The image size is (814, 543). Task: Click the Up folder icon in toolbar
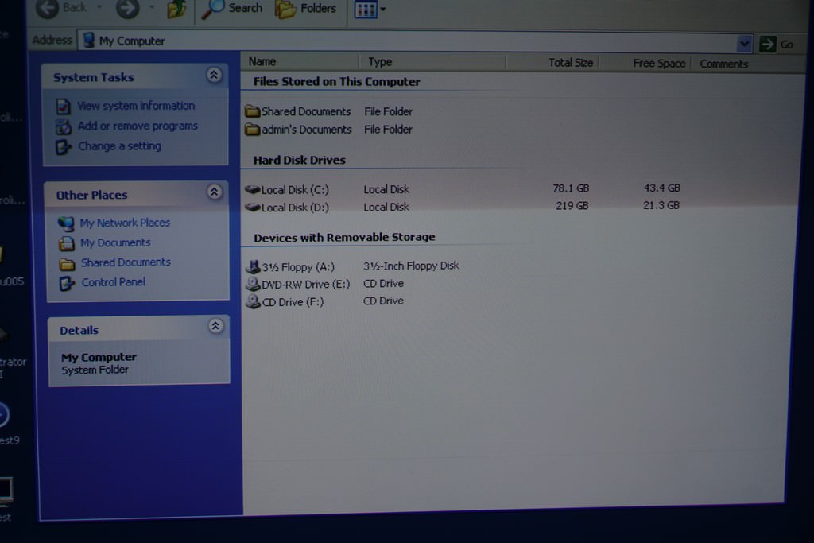tap(176, 10)
